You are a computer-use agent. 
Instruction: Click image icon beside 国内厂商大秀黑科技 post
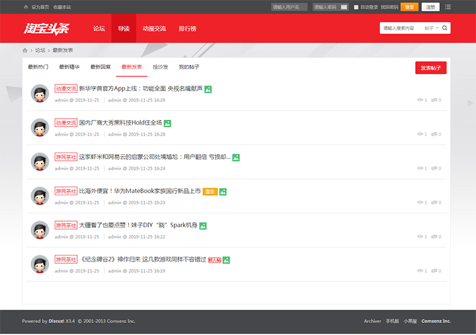coord(168,124)
